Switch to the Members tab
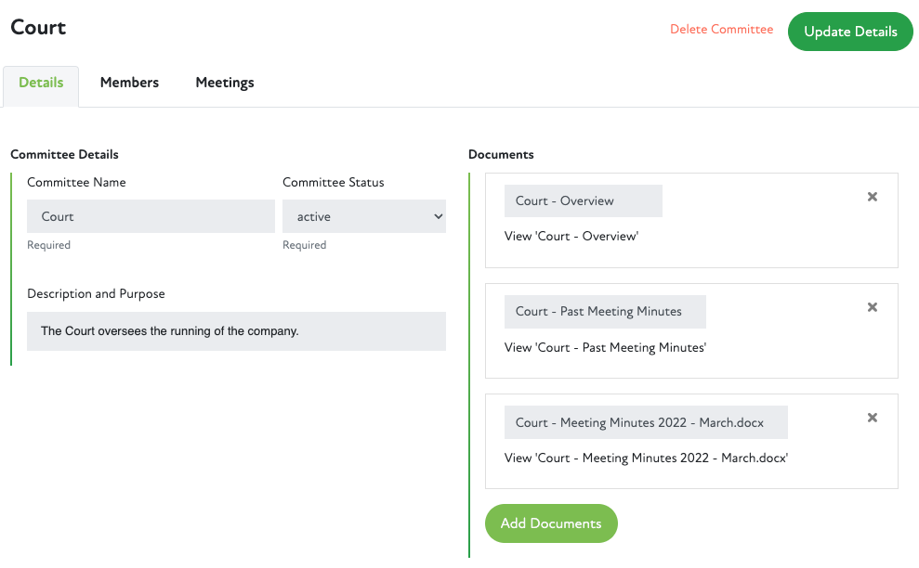919x568 pixels. click(129, 83)
